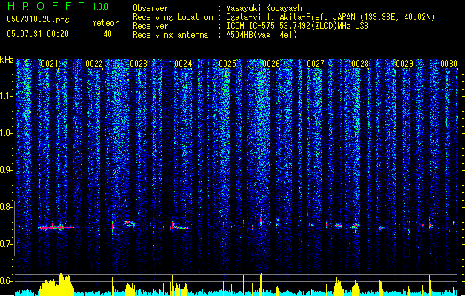
Task: Click the 0025 time marker
Action: pyautogui.click(x=227, y=64)
